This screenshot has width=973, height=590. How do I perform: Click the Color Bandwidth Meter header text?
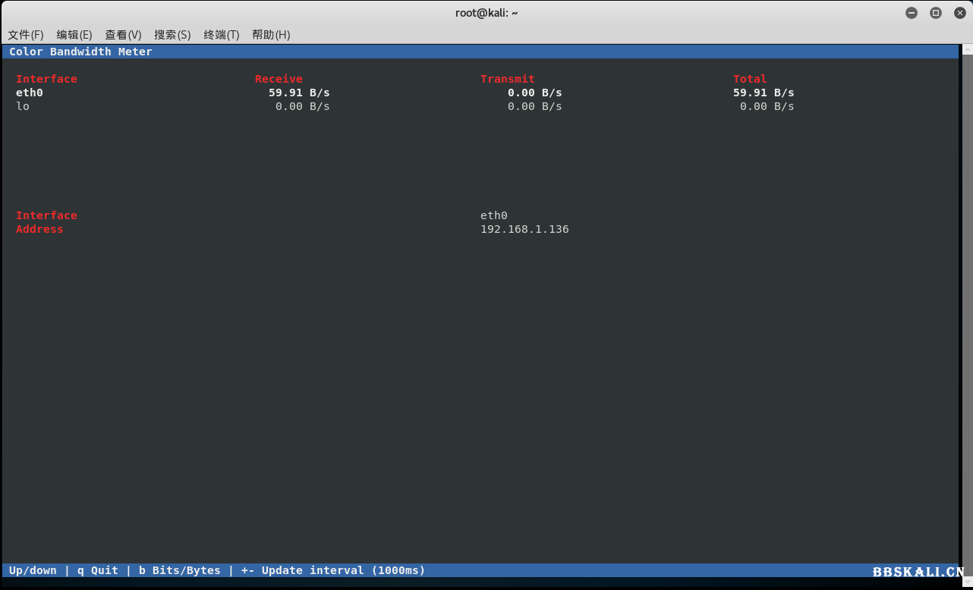[80, 52]
